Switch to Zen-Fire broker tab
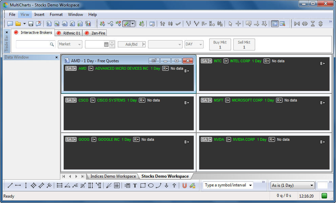 (95, 33)
